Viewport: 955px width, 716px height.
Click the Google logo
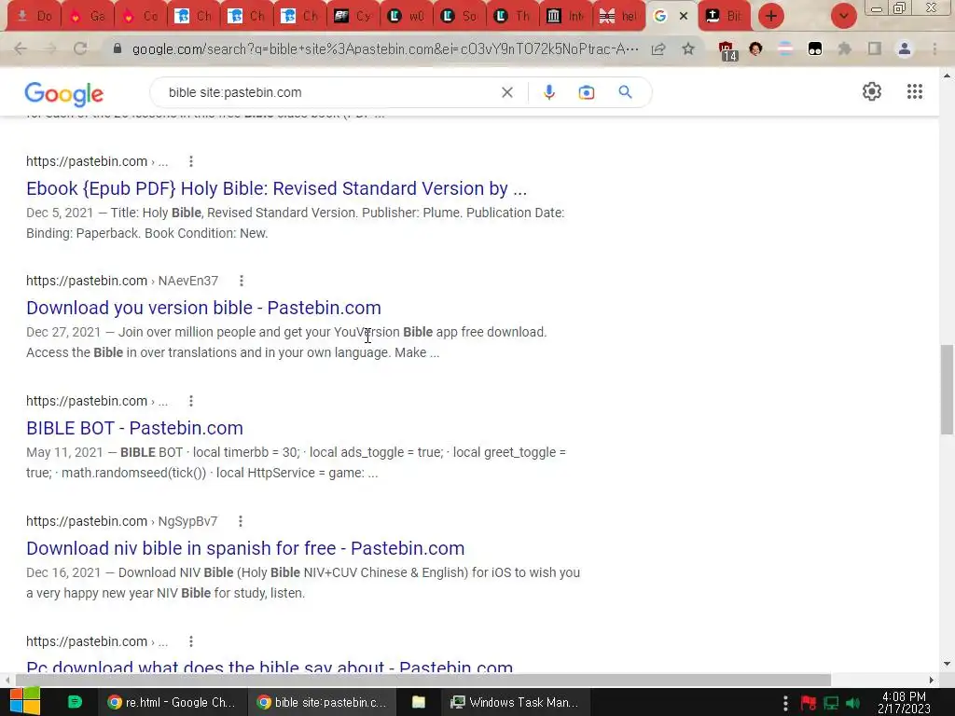click(x=64, y=93)
